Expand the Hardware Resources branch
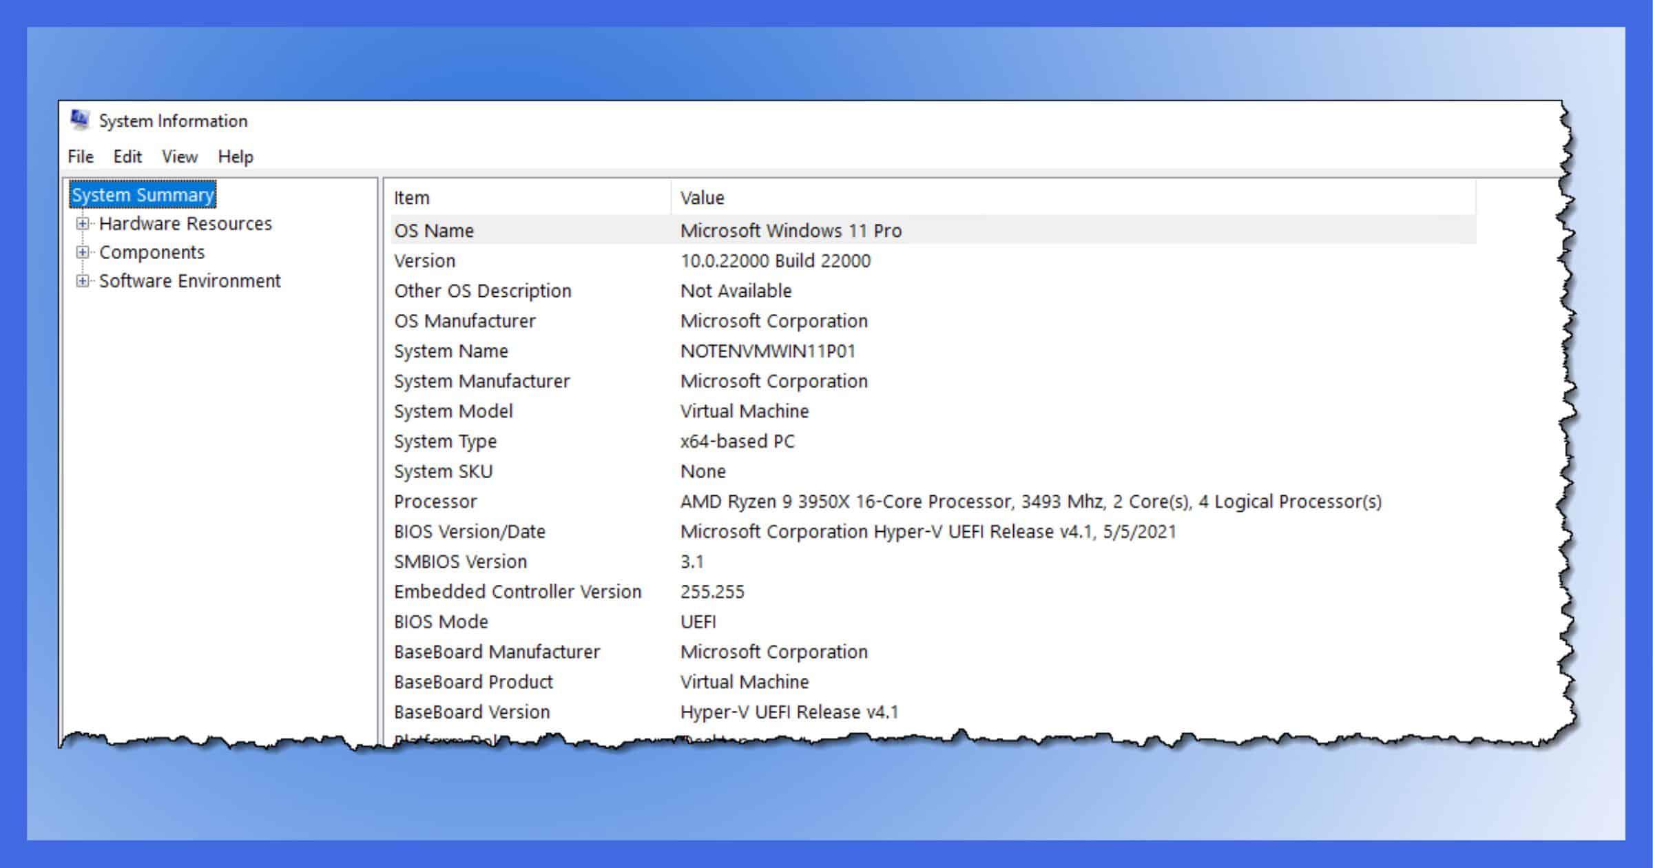 point(82,223)
